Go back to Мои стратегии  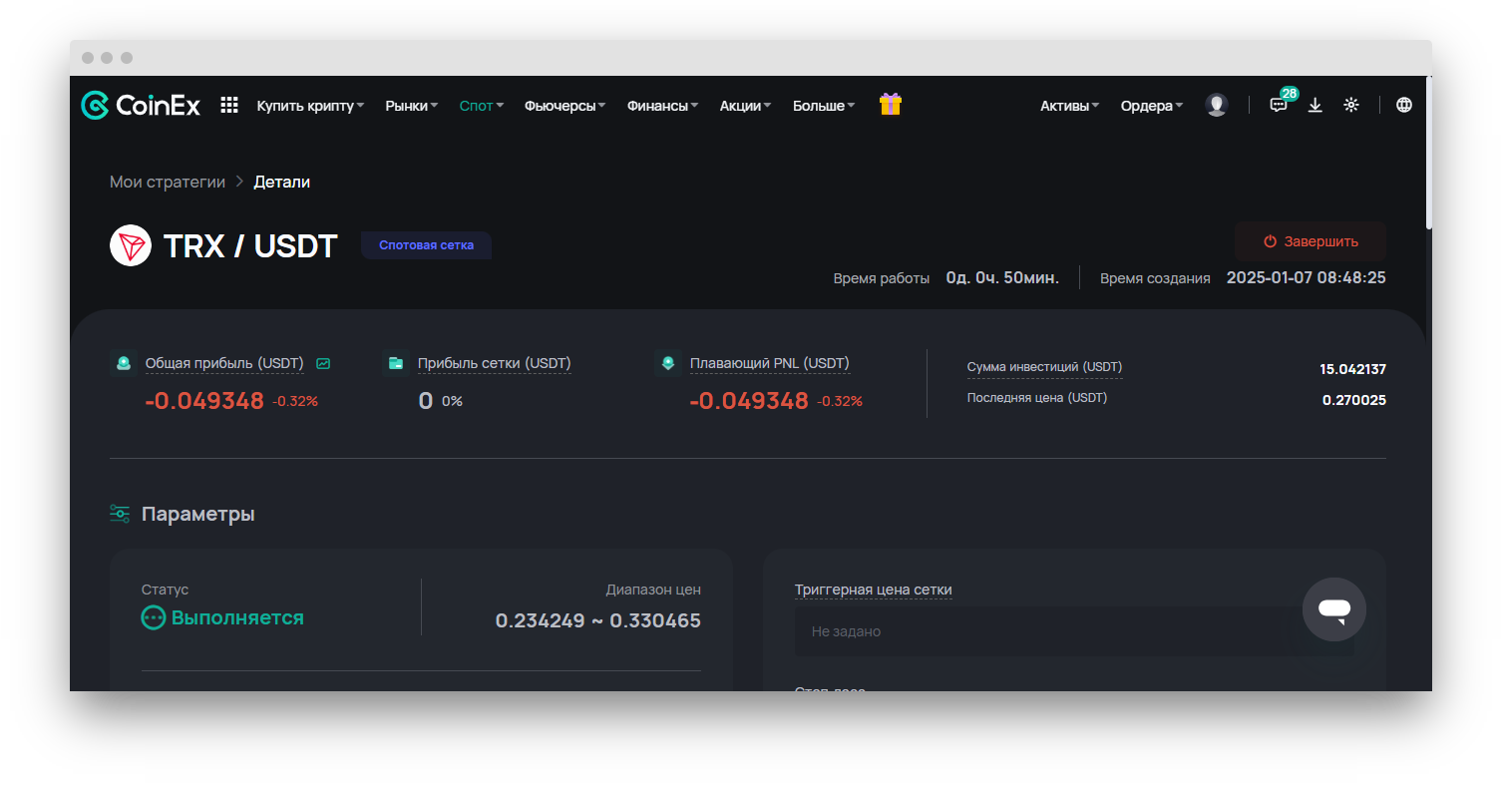168,182
